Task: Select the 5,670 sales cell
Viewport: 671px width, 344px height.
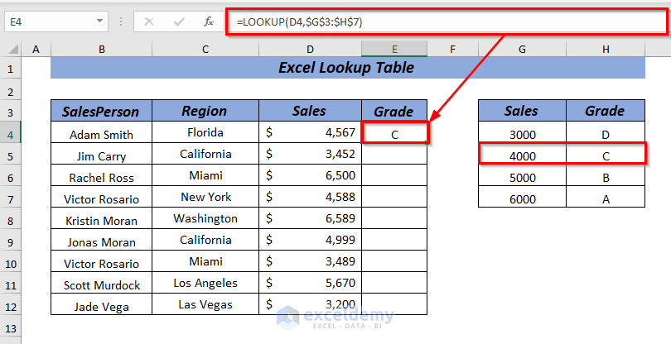Action: tap(311, 283)
